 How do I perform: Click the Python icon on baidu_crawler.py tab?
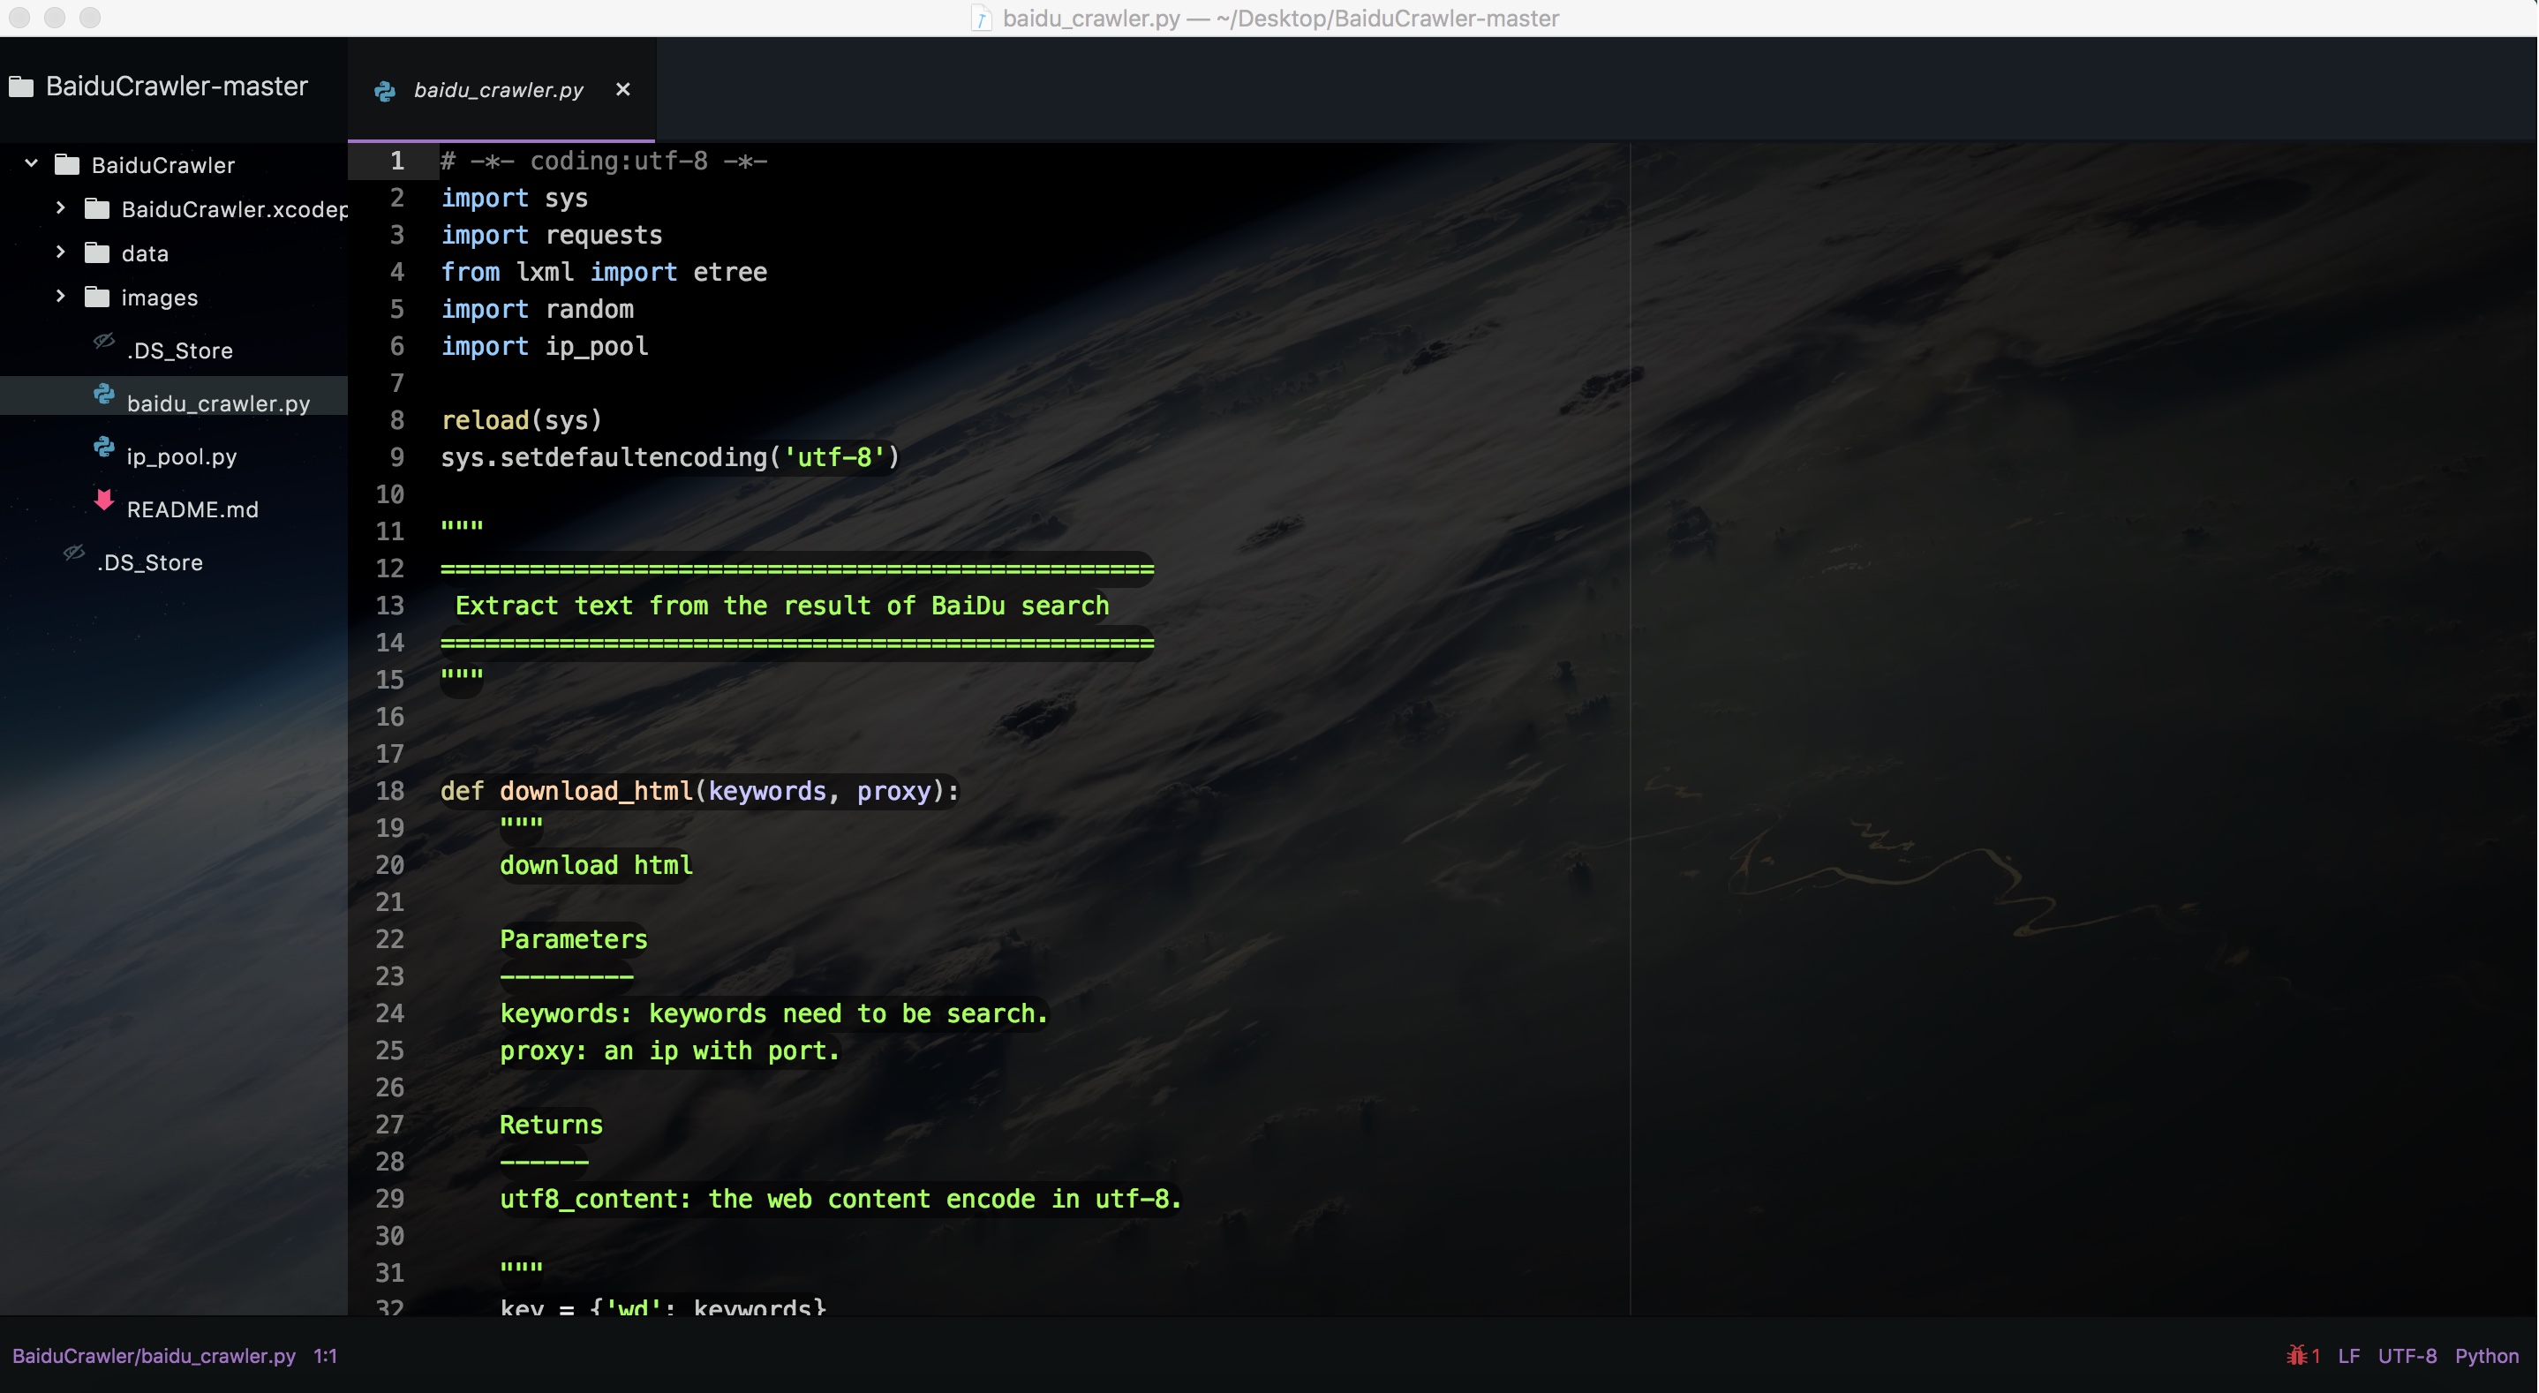click(384, 91)
